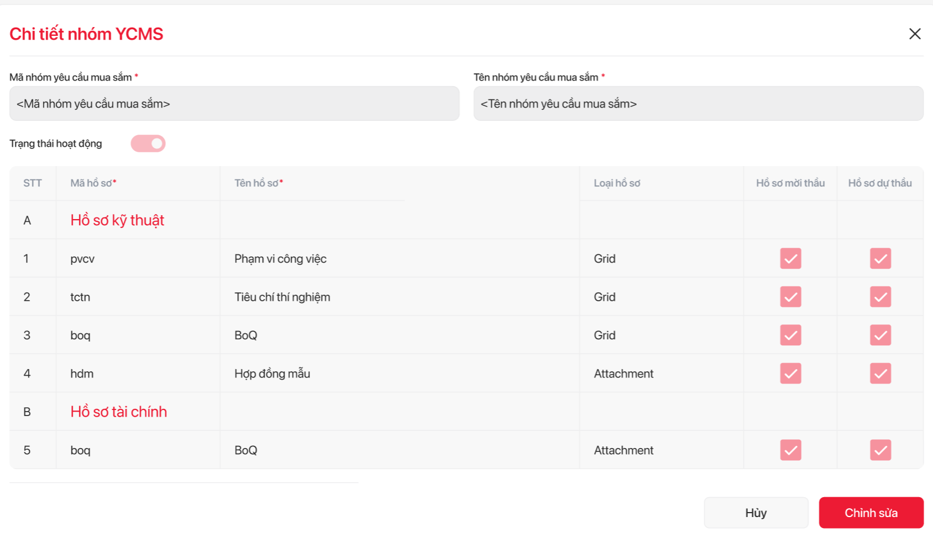Click the Phạm vi công việc row name
The width and height of the screenshot is (933, 538).
[x=280, y=259]
